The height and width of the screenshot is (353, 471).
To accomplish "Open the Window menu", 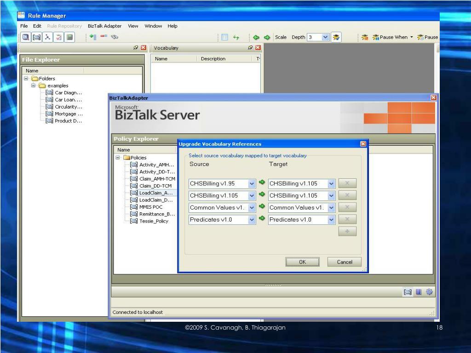I will point(153,26).
